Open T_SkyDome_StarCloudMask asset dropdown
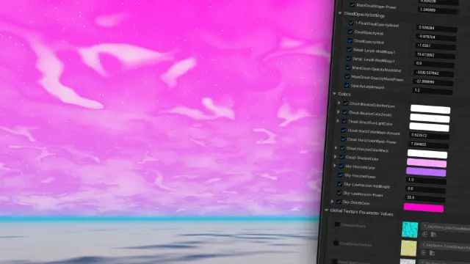This screenshot has width=470, height=264. point(446,228)
